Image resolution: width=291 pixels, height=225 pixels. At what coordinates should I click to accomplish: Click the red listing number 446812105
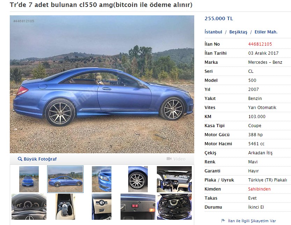[260, 44]
